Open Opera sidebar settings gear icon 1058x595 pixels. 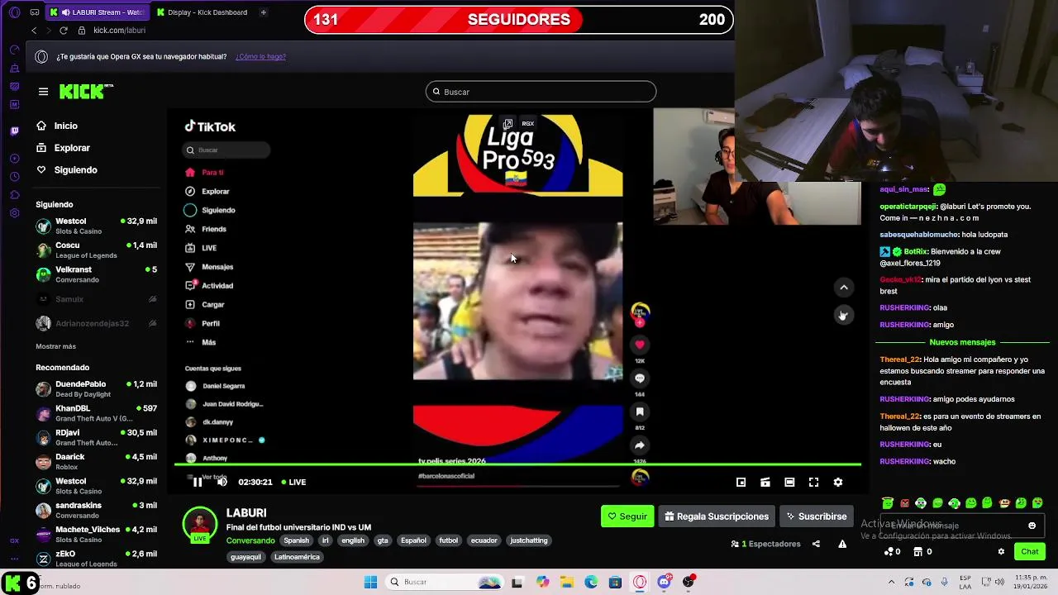(14, 213)
